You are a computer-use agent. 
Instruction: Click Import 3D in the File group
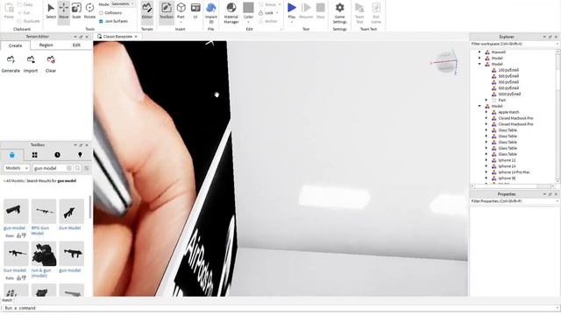coord(210,13)
